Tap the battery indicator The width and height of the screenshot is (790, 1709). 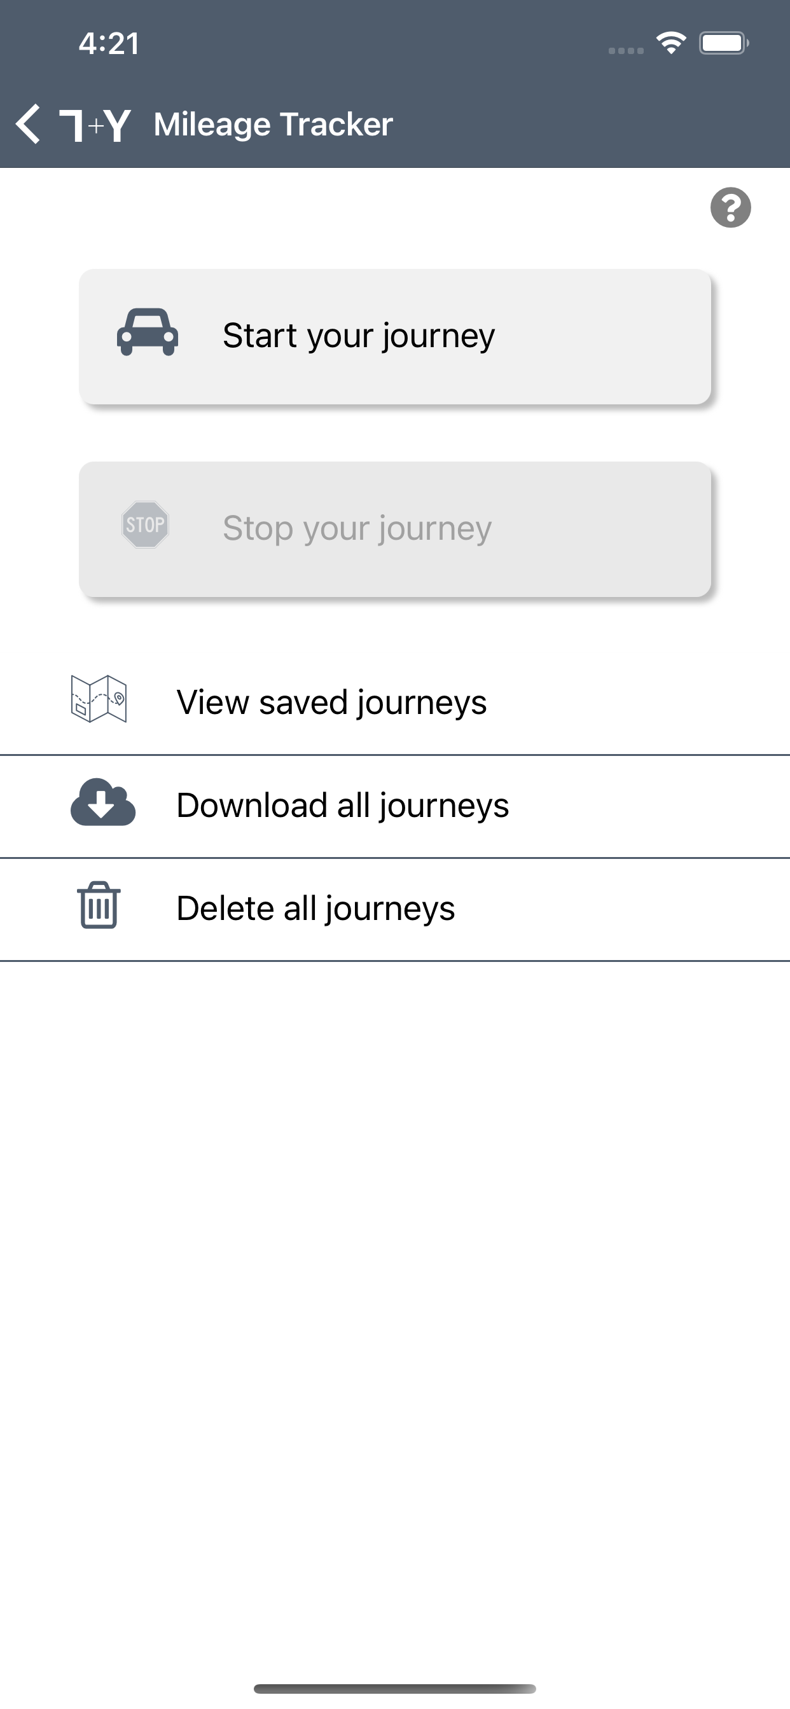(x=724, y=43)
